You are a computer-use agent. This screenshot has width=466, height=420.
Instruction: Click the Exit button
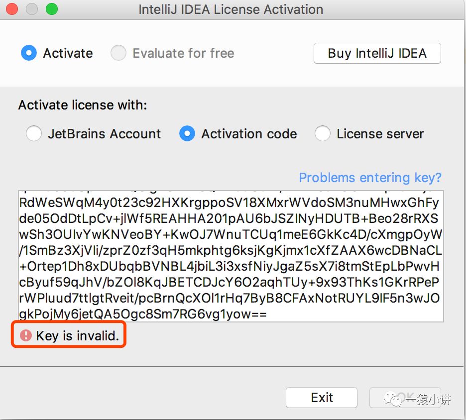(322, 398)
